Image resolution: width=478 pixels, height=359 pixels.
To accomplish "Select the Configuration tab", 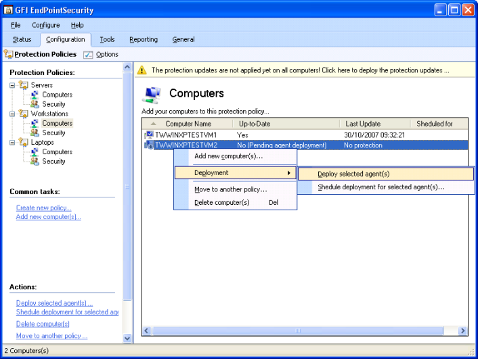I will pos(66,40).
